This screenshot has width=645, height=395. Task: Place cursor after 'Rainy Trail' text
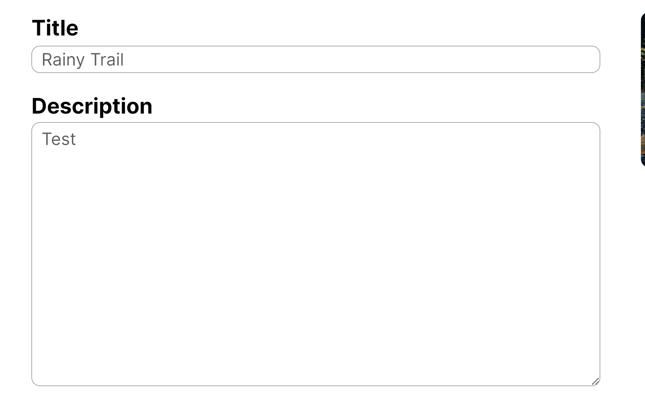tap(124, 60)
